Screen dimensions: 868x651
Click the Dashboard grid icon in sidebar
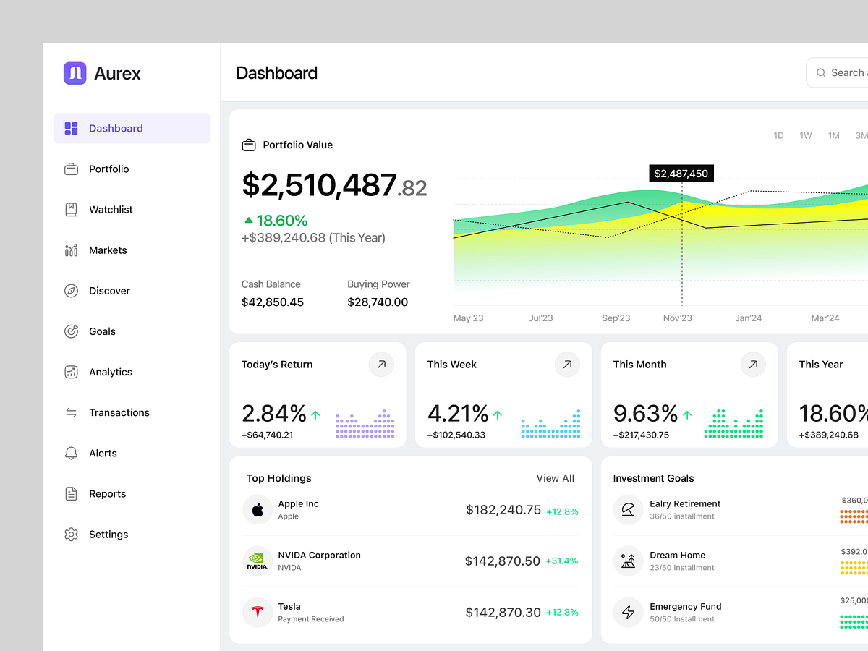(71, 129)
